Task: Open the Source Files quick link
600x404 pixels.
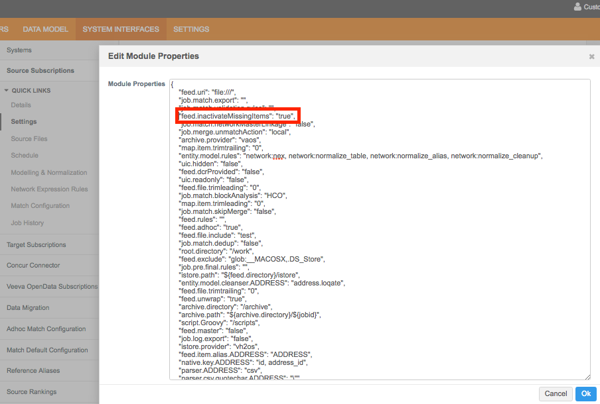Action: [x=29, y=139]
